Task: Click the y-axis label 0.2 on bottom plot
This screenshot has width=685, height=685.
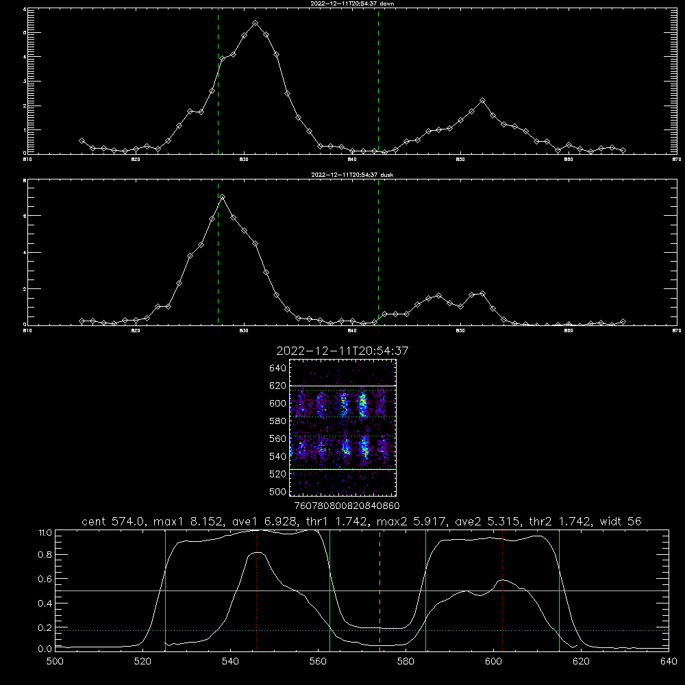Action: pos(45,627)
